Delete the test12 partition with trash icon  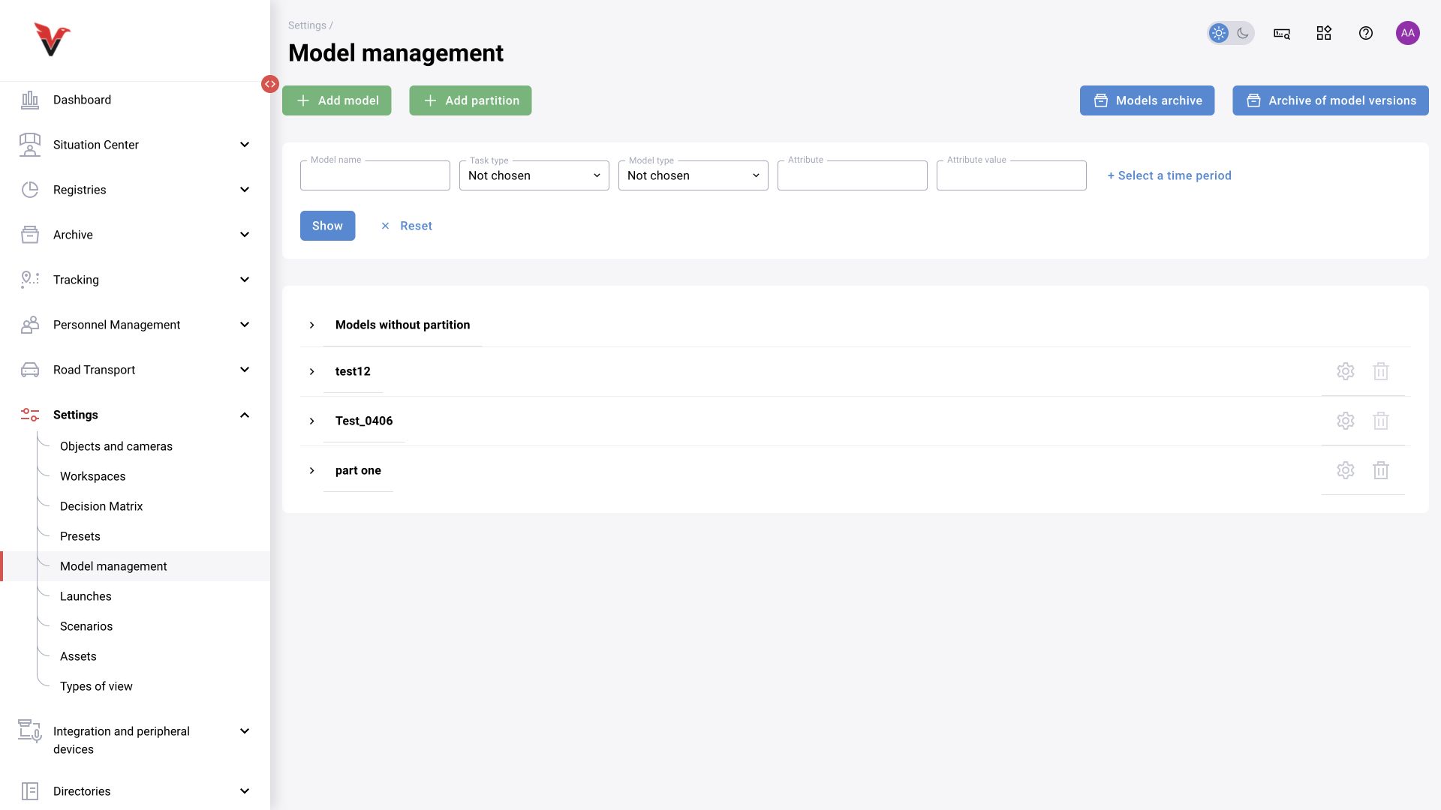pos(1381,371)
